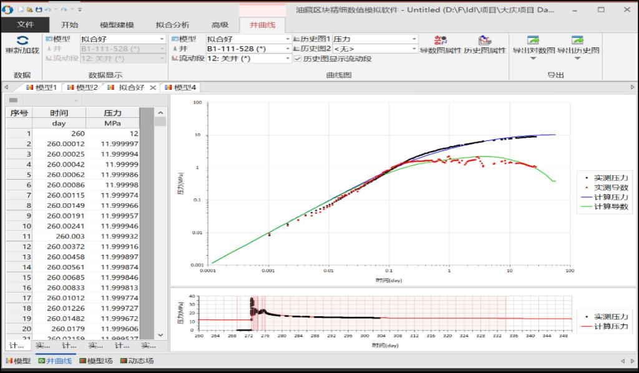Viewport: 639px width, 373px height.
Task: Open the 拟合分析 ribbon tab
Action: click(172, 25)
